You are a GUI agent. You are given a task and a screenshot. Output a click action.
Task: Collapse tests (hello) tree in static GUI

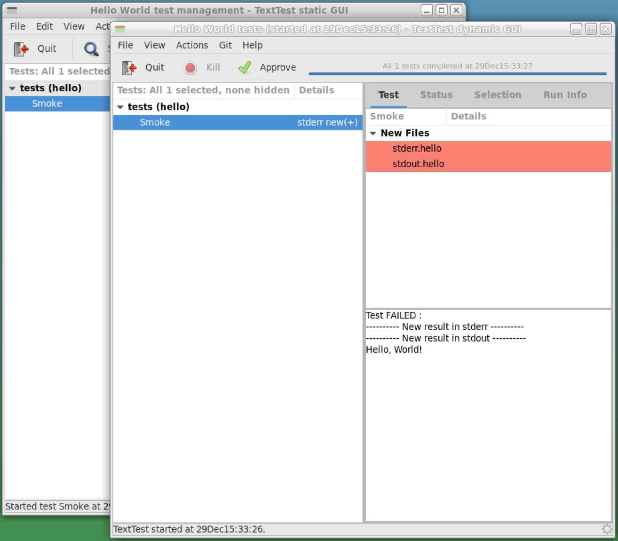pos(12,88)
